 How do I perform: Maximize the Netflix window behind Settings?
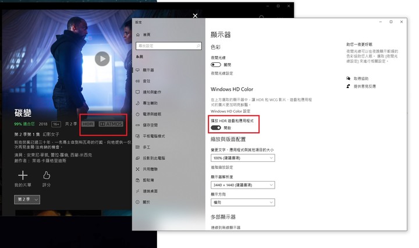click(x=278, y=6)
